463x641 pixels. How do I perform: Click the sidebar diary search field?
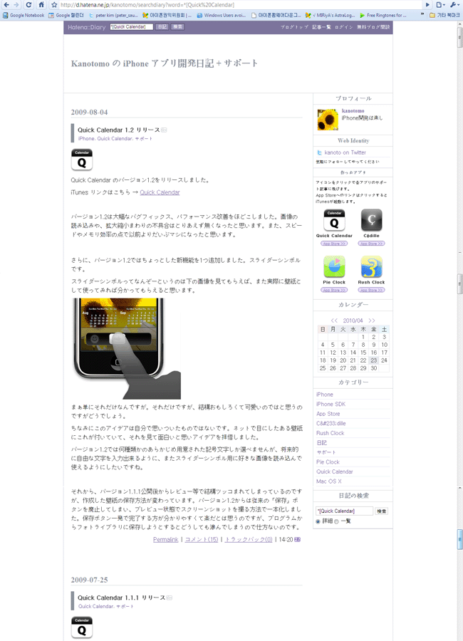tap(344, 511)
